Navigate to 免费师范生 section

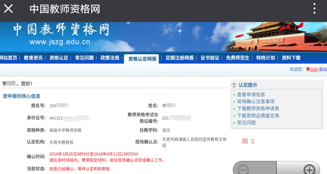click(x=238, y=58)
